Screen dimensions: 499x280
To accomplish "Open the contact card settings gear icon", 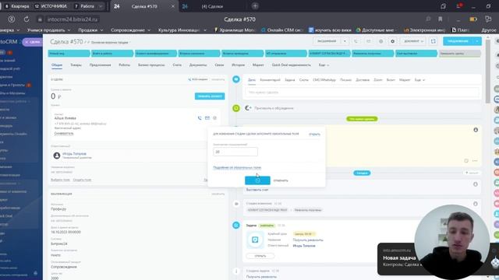I will click(215, 117).
